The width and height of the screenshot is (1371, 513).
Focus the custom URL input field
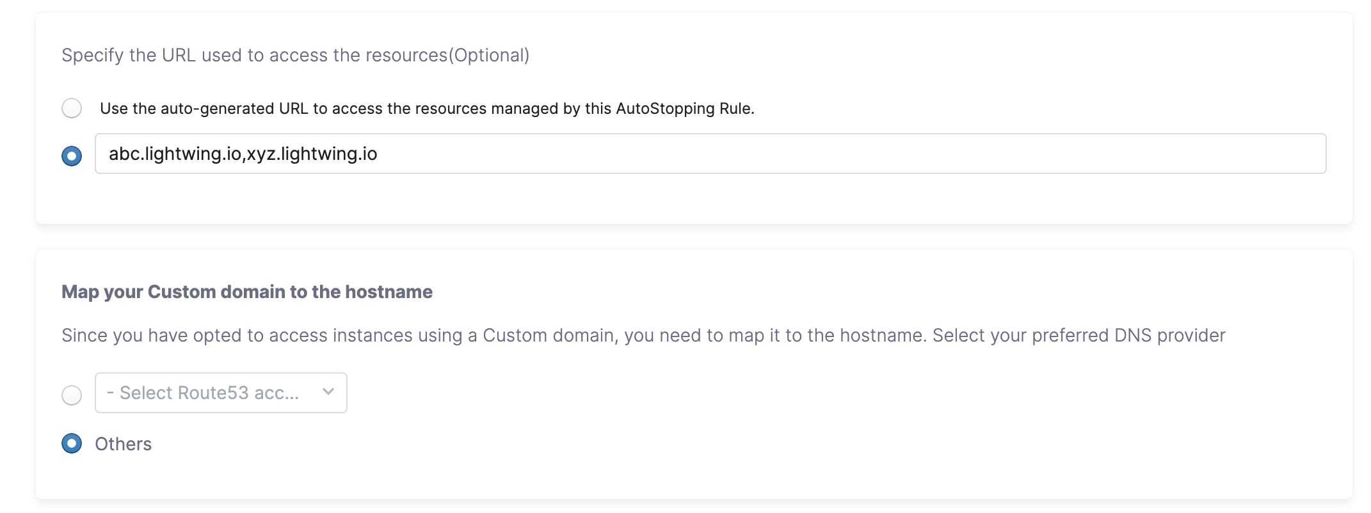tap(710, 154)
